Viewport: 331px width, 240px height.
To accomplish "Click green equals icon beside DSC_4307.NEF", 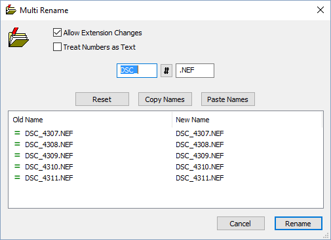I will pyautogui.click(x=17, y=133).
